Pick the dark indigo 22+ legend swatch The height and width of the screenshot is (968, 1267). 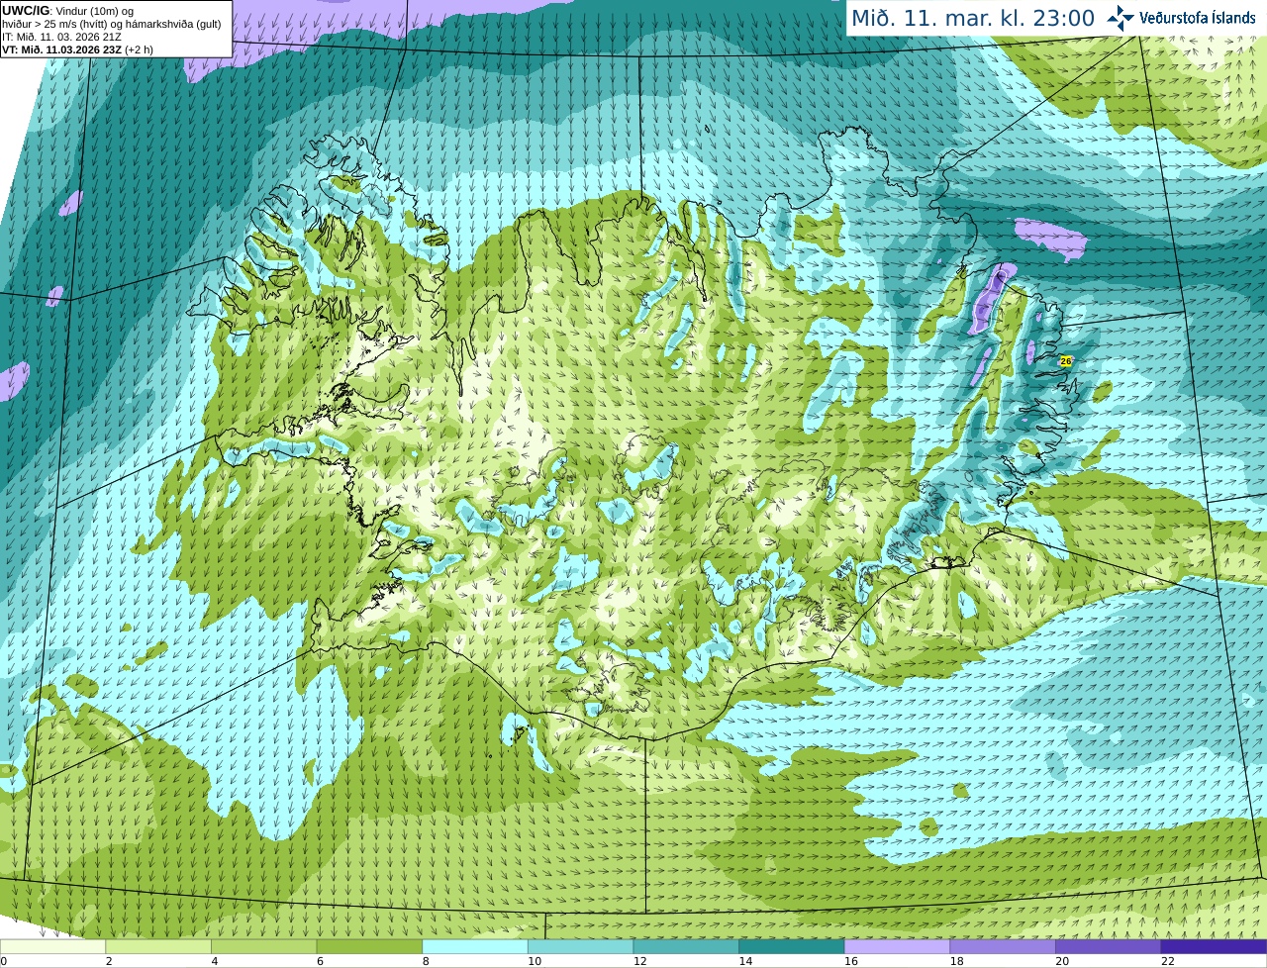[1215, 946]
